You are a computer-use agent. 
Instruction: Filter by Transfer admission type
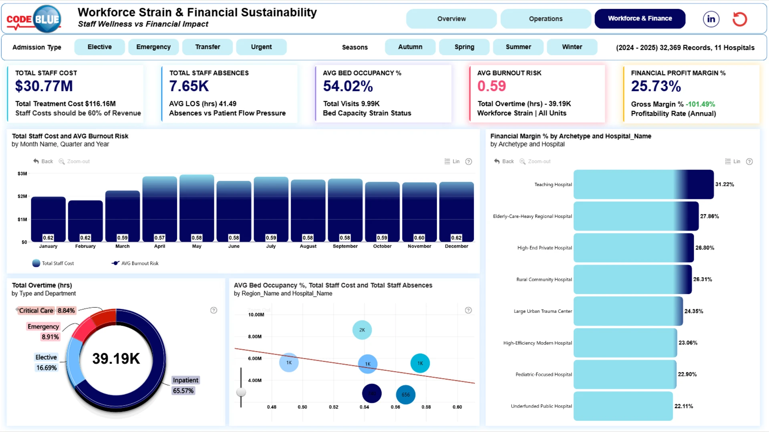click(207, 47)
